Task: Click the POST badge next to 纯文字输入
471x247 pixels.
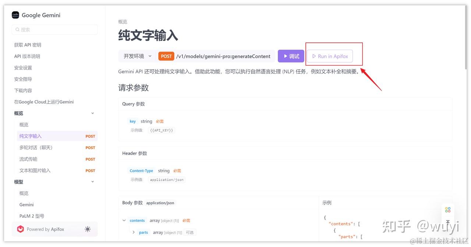Action: [x=90, y=136]
